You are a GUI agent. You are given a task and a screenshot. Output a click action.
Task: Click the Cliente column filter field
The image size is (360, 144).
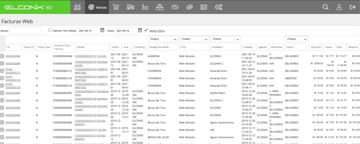[x=92, y=47]
